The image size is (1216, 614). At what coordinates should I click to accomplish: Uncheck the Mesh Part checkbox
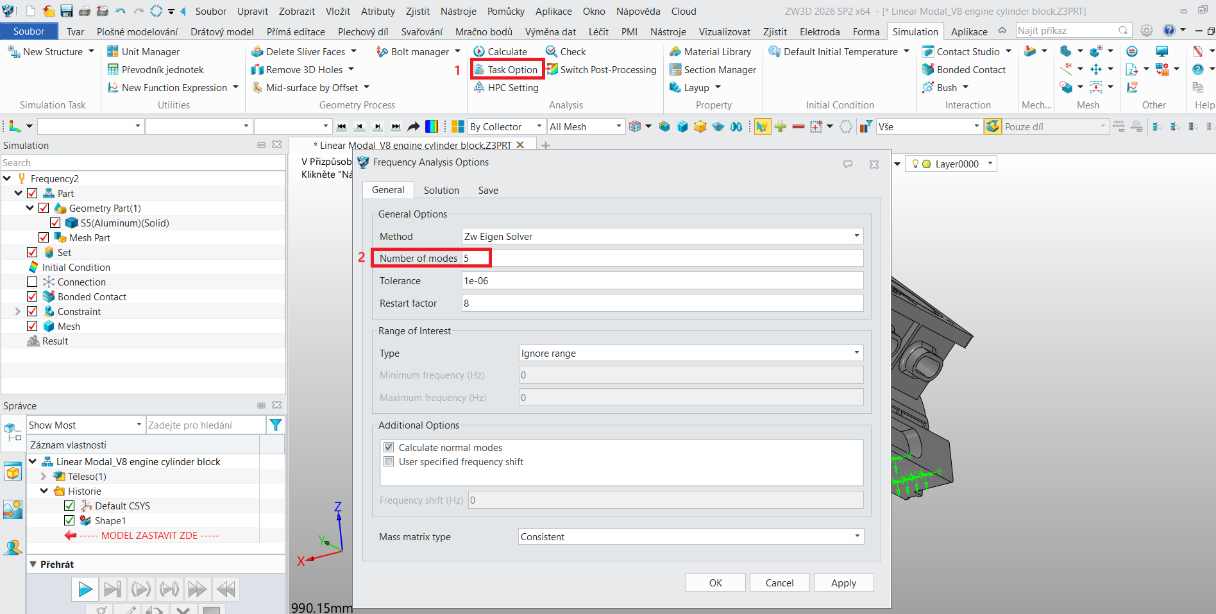44,237
